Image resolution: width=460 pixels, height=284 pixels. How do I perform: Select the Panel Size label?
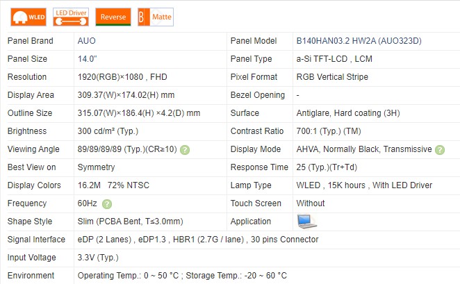(27, 59)
